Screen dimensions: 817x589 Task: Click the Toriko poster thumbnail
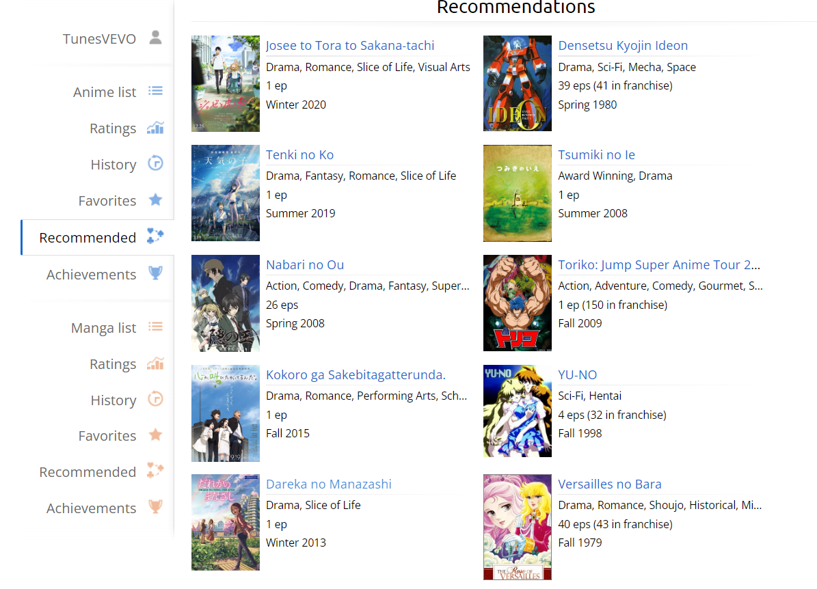point(518,303)
